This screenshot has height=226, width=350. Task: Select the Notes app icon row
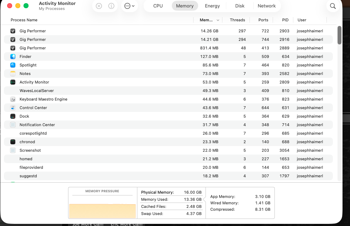(13, 74)
